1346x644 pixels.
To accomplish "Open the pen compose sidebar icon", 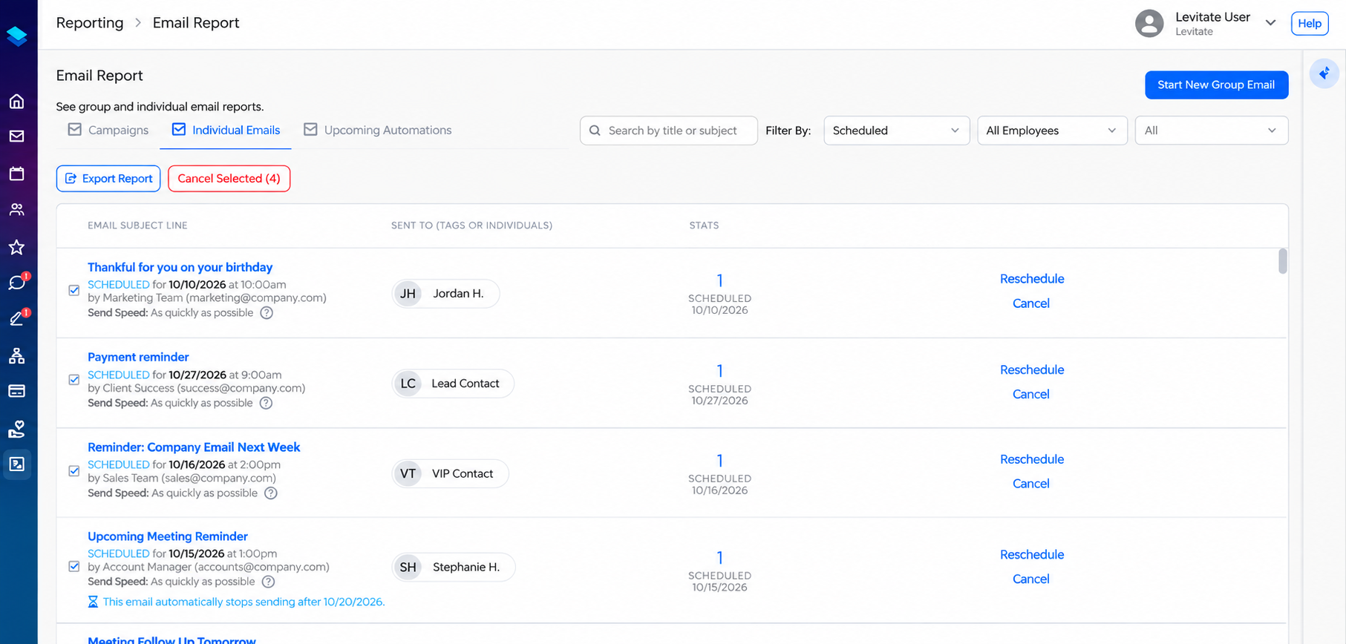I will 17,319.
